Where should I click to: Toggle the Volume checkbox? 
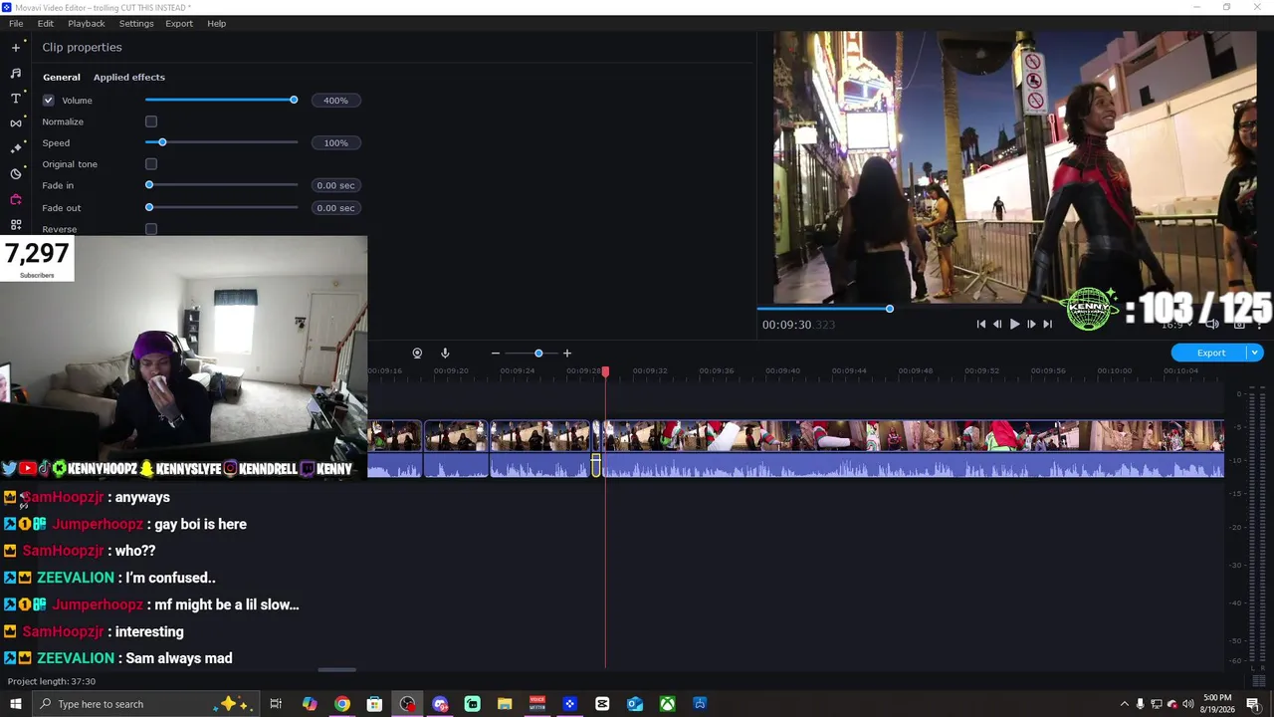click(48, 101)
